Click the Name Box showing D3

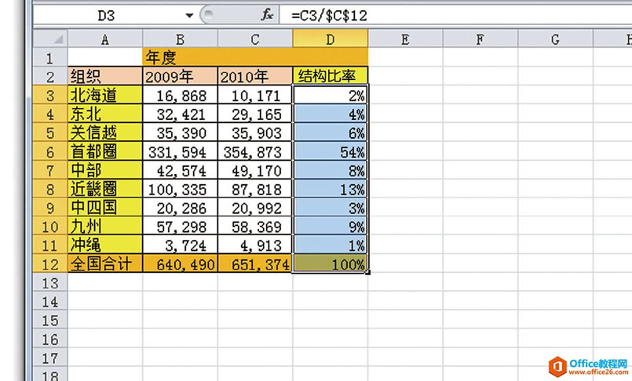107,16
